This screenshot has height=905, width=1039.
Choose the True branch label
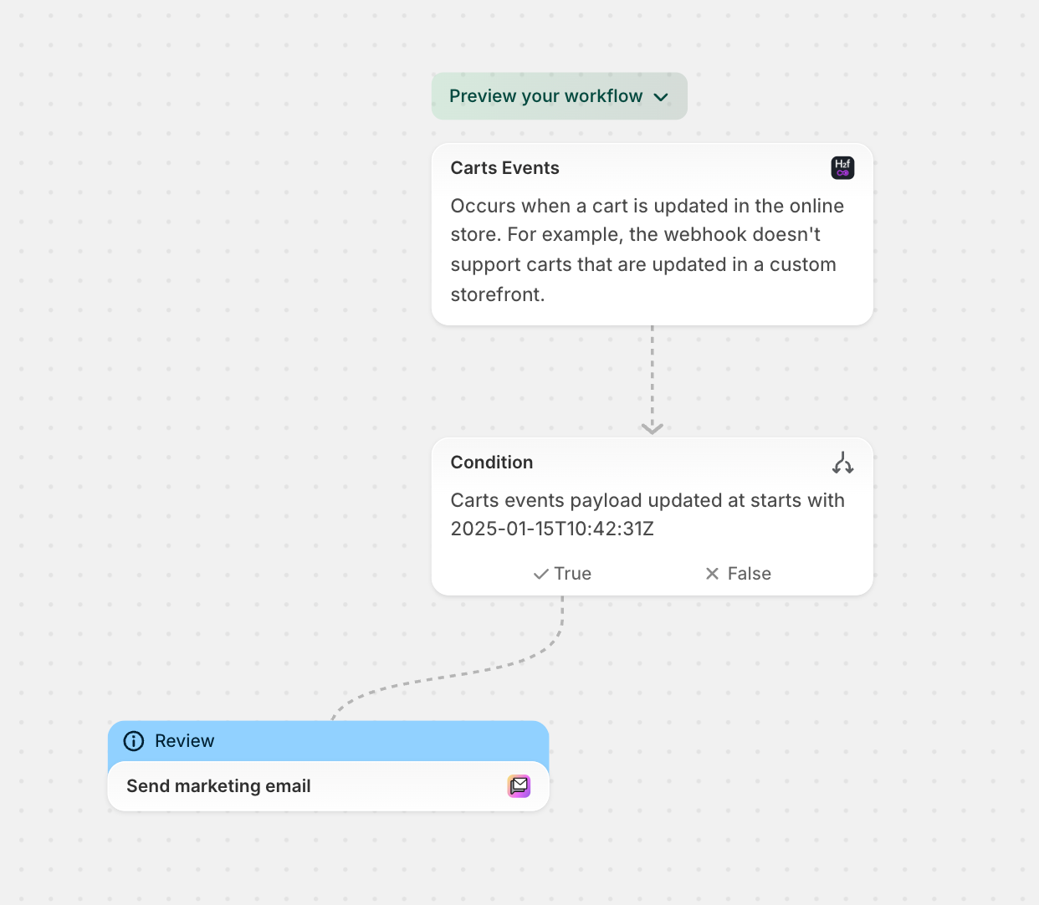tap(573, 574)
